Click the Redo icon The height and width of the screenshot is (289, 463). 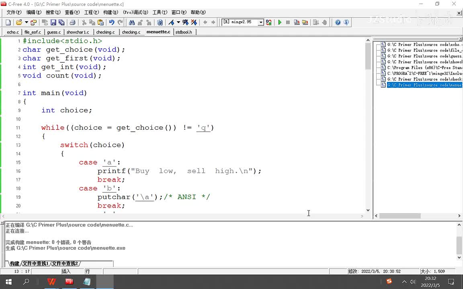(120, 22)
